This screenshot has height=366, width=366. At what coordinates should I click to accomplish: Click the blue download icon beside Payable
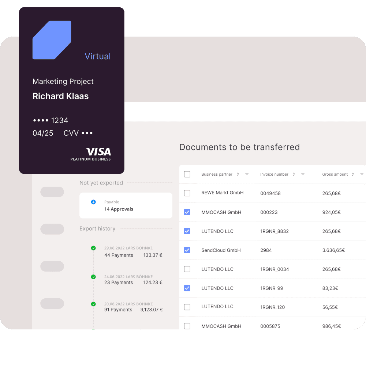click(x=93, y=202)
